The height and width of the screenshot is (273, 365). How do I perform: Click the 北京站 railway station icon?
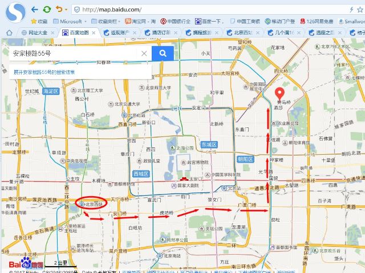224,188
